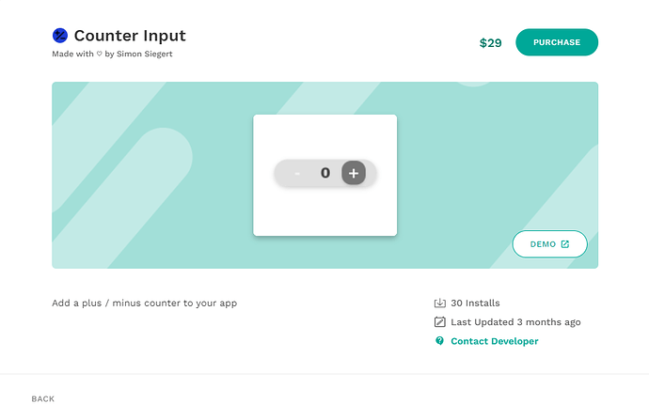Screen dimensions: 649x420
Task: Go back using the BACK link
Action: (43, 399)
